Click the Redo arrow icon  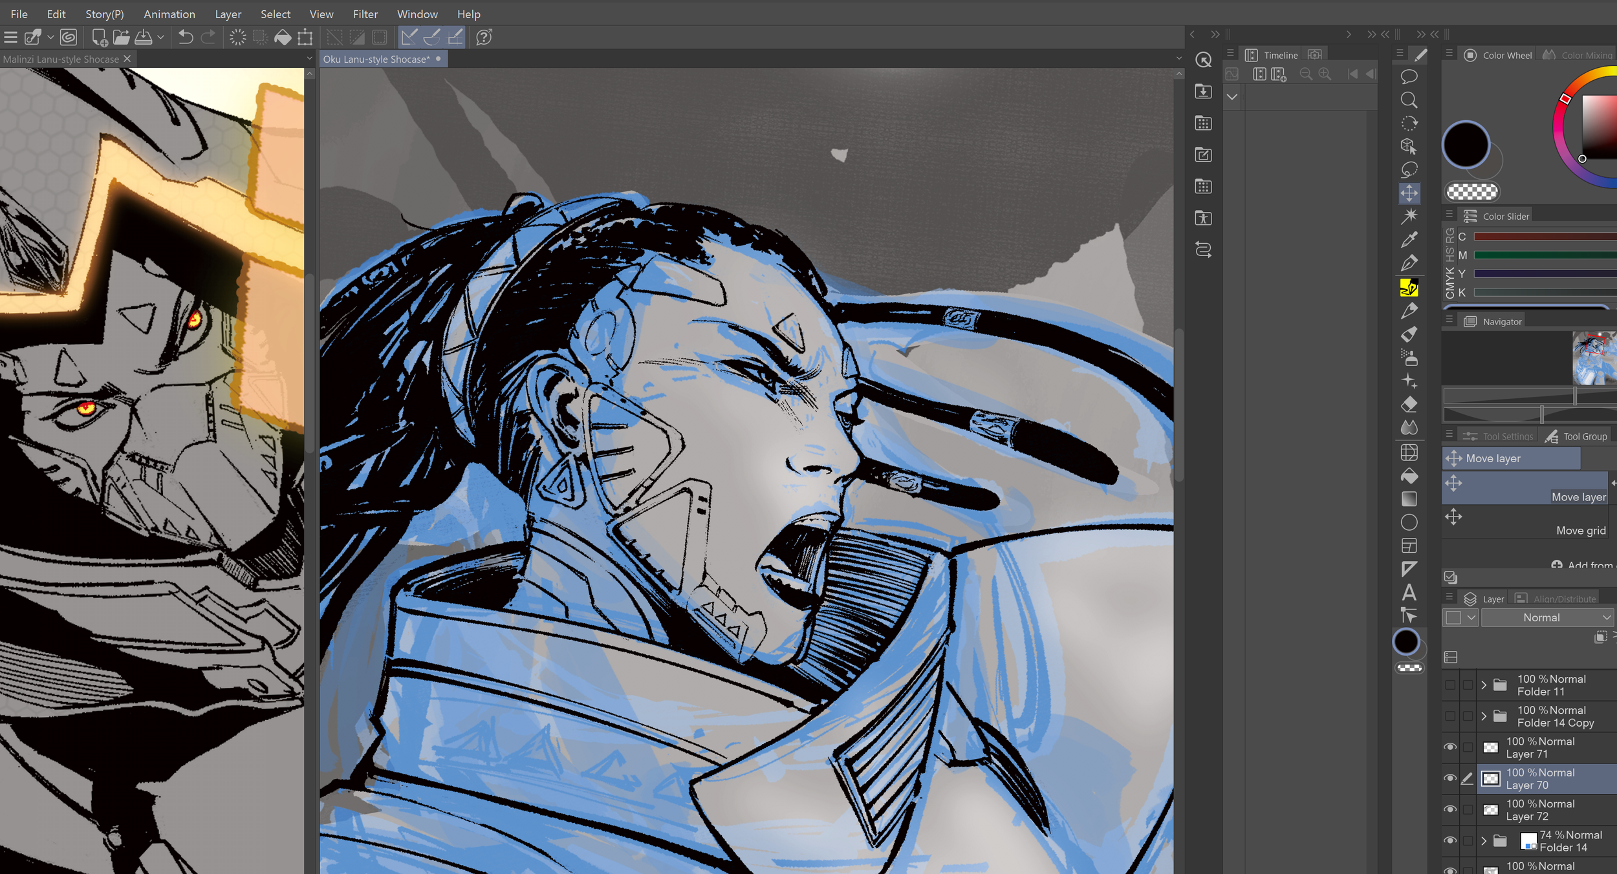[x=208, y=37]
